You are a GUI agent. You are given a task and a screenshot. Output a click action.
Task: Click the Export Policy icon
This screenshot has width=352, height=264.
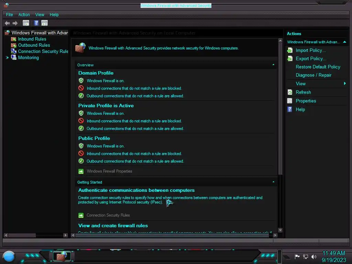(290, 58)
